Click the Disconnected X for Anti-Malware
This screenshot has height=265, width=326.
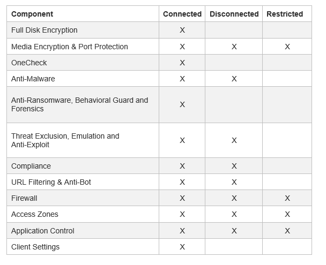[234, 79]
